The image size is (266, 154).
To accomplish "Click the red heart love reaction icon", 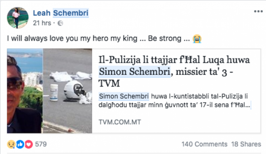I will 29,144.
